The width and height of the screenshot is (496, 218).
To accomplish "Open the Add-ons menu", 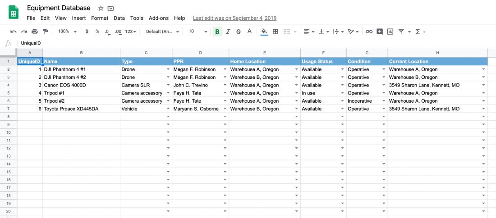I will (159, 18).
